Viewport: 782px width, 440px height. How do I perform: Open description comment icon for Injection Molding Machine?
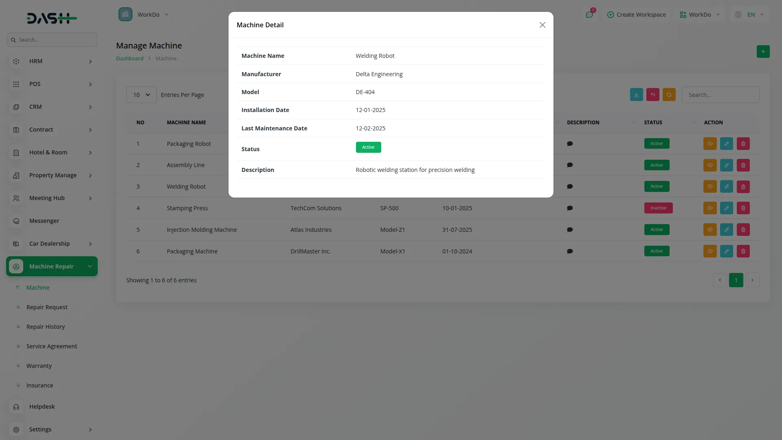click(570, 230)
